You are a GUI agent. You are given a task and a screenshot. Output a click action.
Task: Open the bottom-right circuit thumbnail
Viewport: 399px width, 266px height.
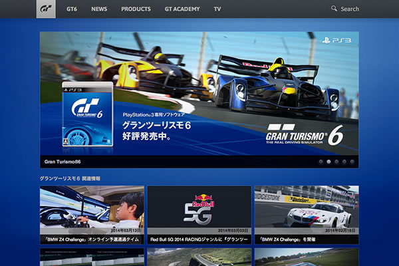[307, 257]
